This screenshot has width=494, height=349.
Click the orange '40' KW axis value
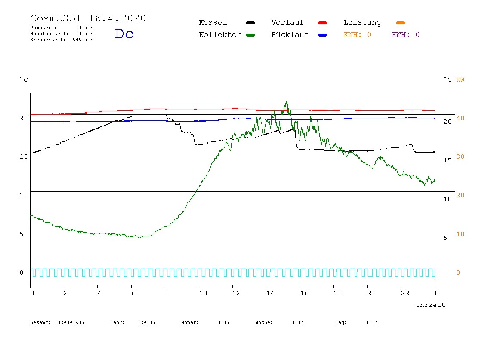[x=460, y=118]
